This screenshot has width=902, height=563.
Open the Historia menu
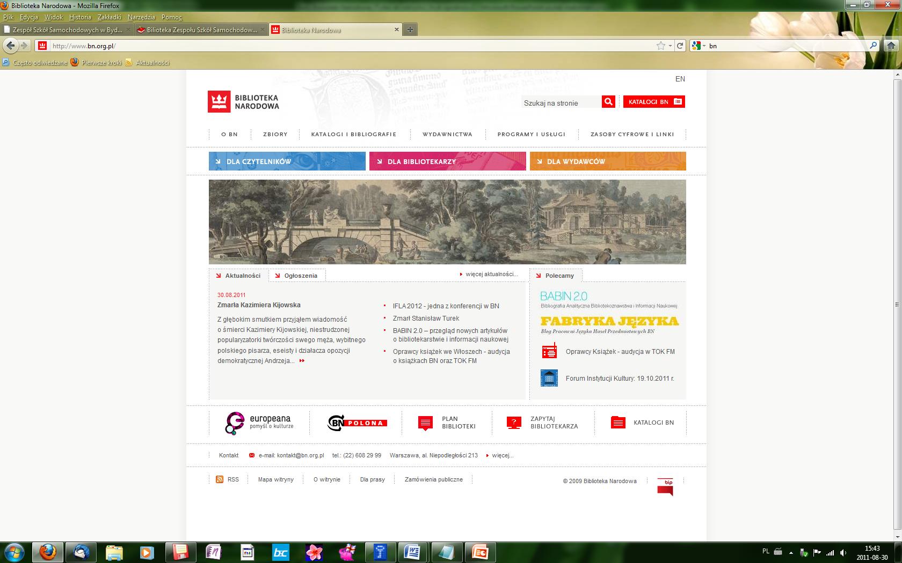pyautogui.click(x=80, y=17)
